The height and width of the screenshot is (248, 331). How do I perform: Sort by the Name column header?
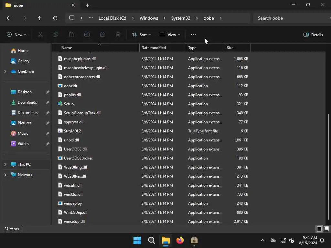96,48
